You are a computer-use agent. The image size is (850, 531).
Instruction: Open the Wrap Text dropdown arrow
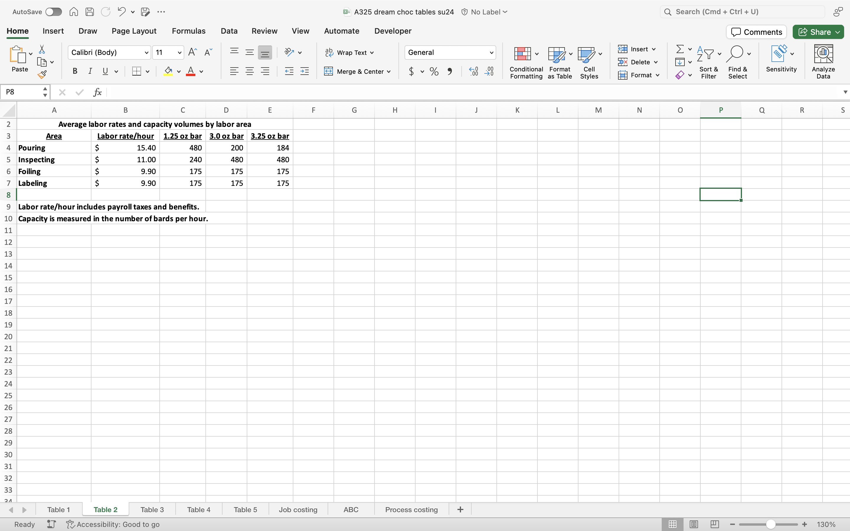372,53
